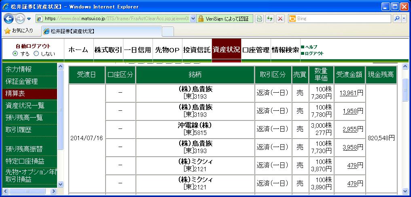Click the ログアウト link
Viewport: 411px width, 197px height.
(314, 53)
